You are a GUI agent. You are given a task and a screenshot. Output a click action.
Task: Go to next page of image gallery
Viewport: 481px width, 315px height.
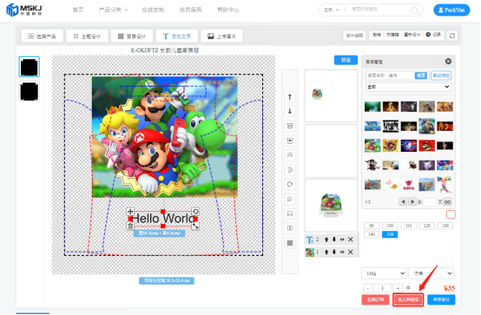(x=412, y=201)
